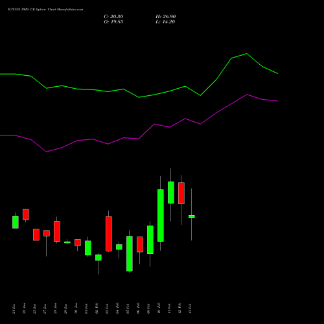This screenshot has height=324, width=324.
Task: Click the '12 Feb' date axis label
Action: (x=180, y=308)
